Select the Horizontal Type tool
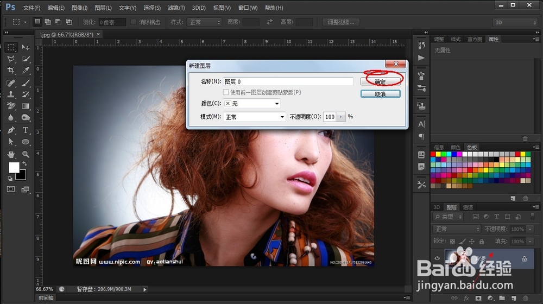The height and width of the screenshot is (304, 543). tap(26, 130)
